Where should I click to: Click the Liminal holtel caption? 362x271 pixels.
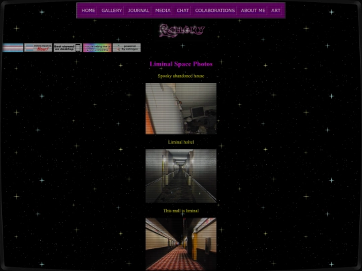[181, 142]
